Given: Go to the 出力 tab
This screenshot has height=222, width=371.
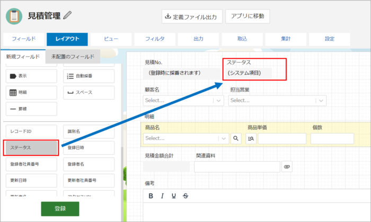Looking at the screenshot, I should 198,39.
